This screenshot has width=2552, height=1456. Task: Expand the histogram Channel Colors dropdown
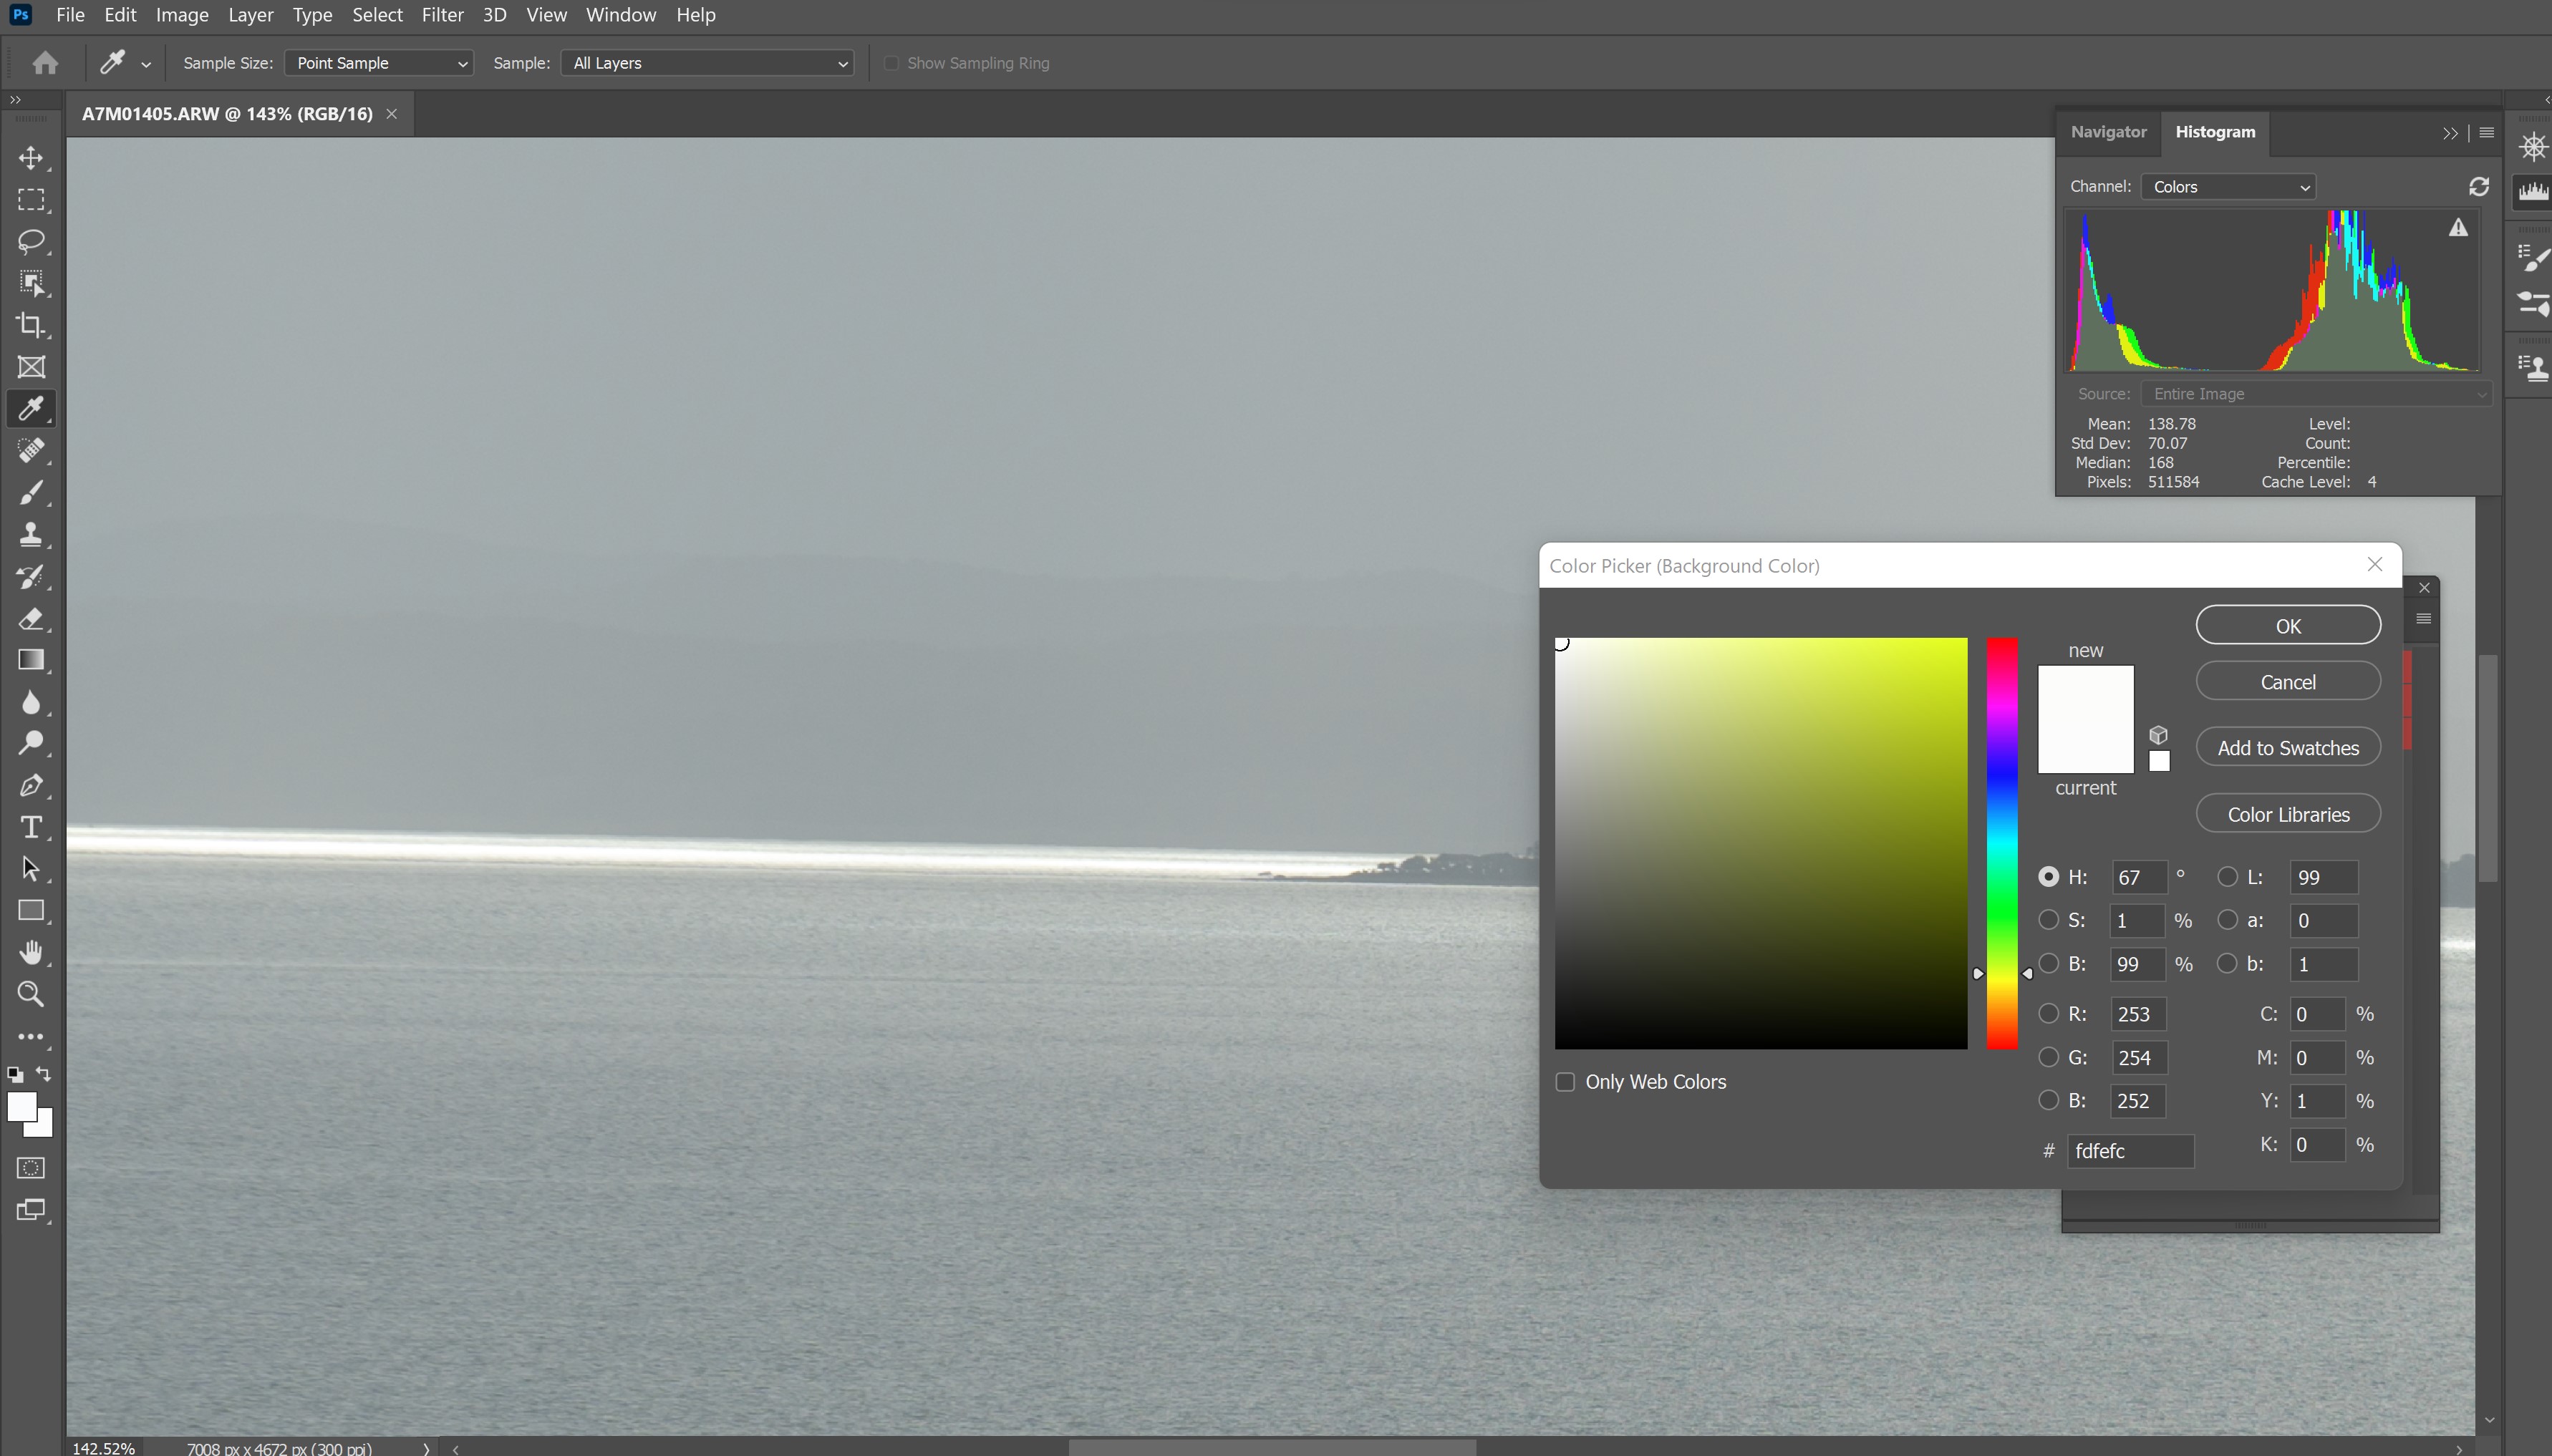pos(2228,187)
